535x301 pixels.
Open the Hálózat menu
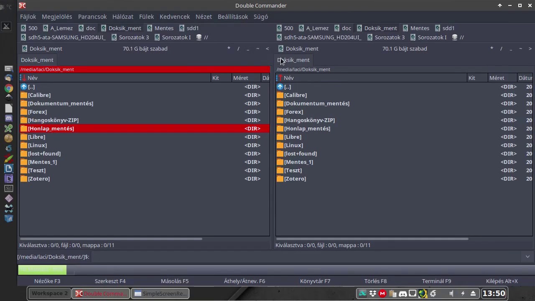pyautogui.click(x=123, y=17)
